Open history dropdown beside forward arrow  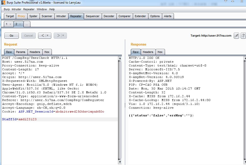[63, 36]
